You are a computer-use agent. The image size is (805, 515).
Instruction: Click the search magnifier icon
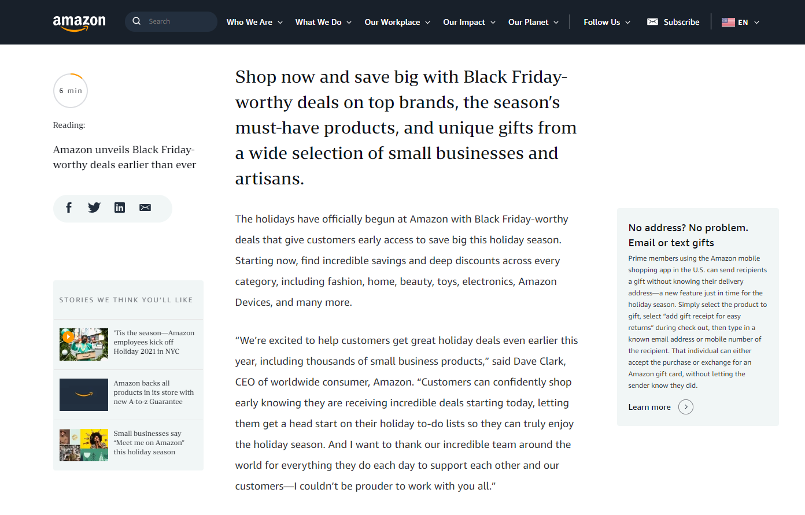136,21
